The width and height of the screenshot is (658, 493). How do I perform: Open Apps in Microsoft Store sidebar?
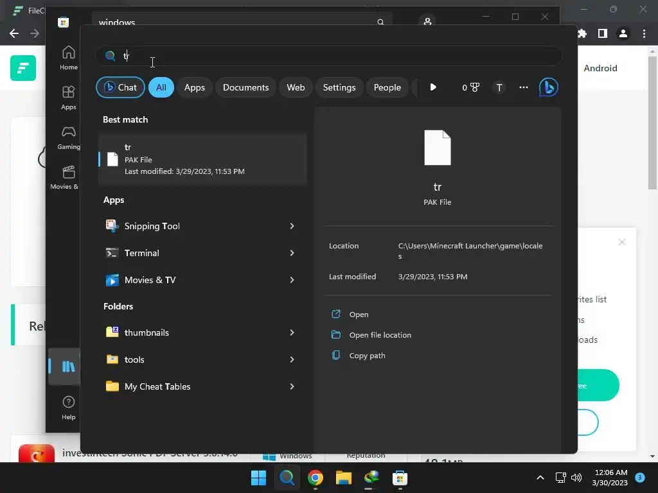(x=68, y=98)
